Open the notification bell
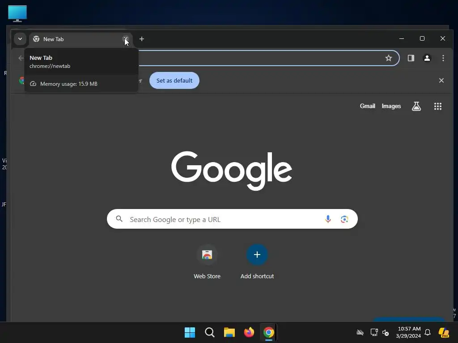Screen dimensions: 458x343 [428, 332]
